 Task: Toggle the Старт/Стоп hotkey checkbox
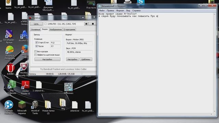click(x=37, y=42)
